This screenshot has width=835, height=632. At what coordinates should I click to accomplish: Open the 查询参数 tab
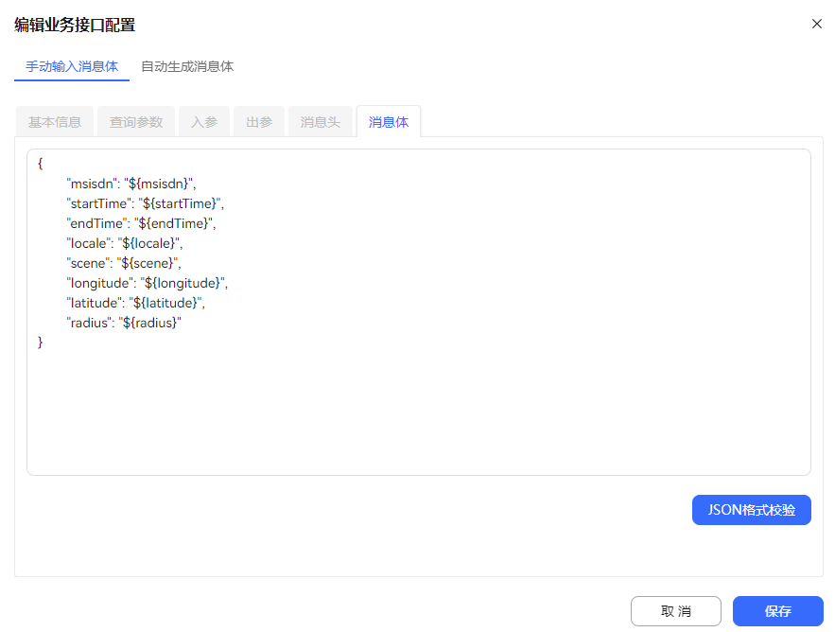click(136, 122)
